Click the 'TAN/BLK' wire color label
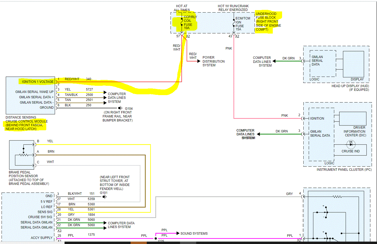 click(71, 95)
